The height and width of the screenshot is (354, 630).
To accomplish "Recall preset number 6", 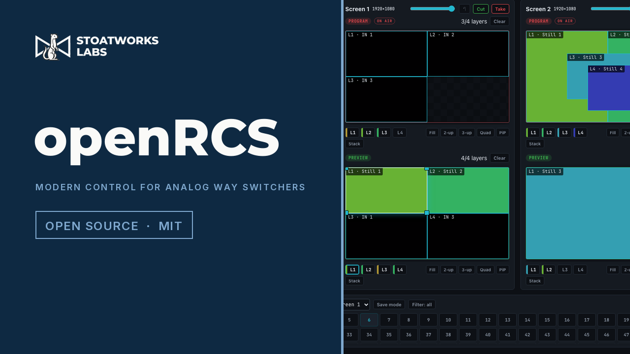I will (x=369, y=320).
